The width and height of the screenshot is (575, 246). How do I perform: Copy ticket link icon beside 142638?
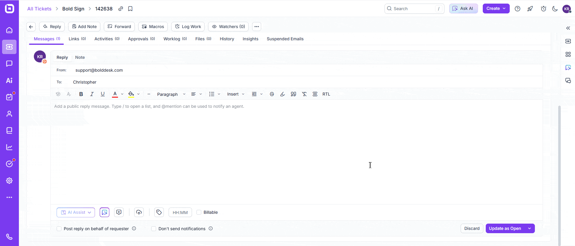(121, 9)
